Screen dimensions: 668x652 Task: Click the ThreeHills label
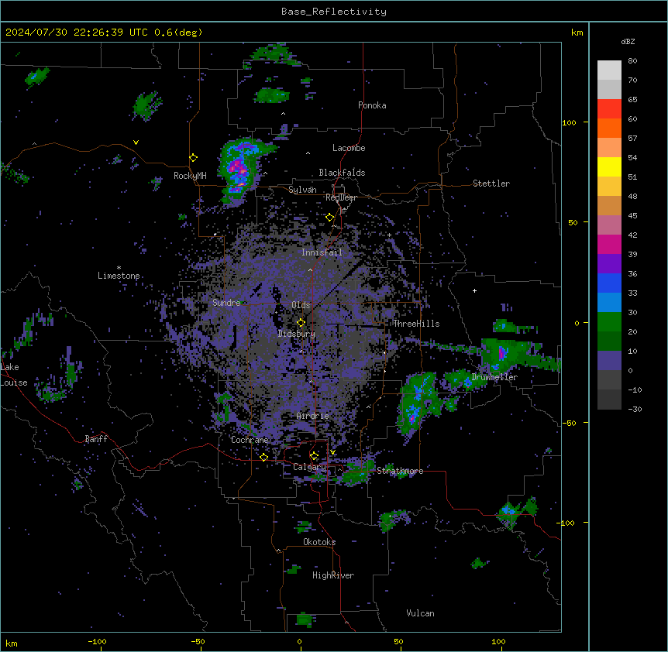[416, 324]
